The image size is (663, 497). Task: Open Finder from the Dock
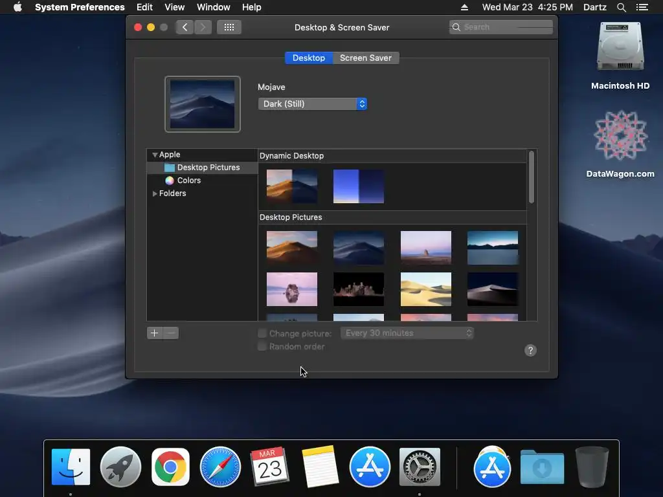[71, 467]
